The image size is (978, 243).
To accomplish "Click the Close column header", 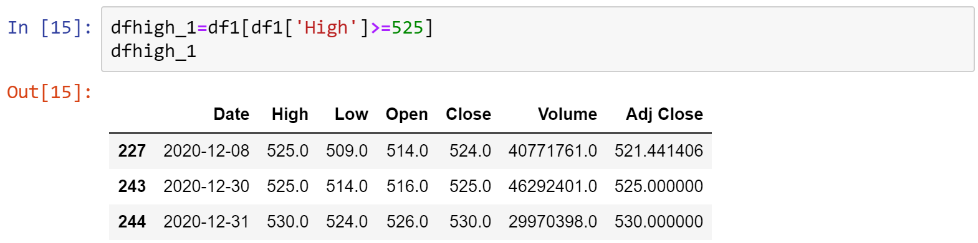I will click(x=468, y=114).
